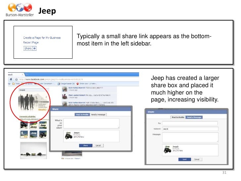Select 'Post to Profile' tab in right message dialog
241x181 pixels.
(178, 117)
